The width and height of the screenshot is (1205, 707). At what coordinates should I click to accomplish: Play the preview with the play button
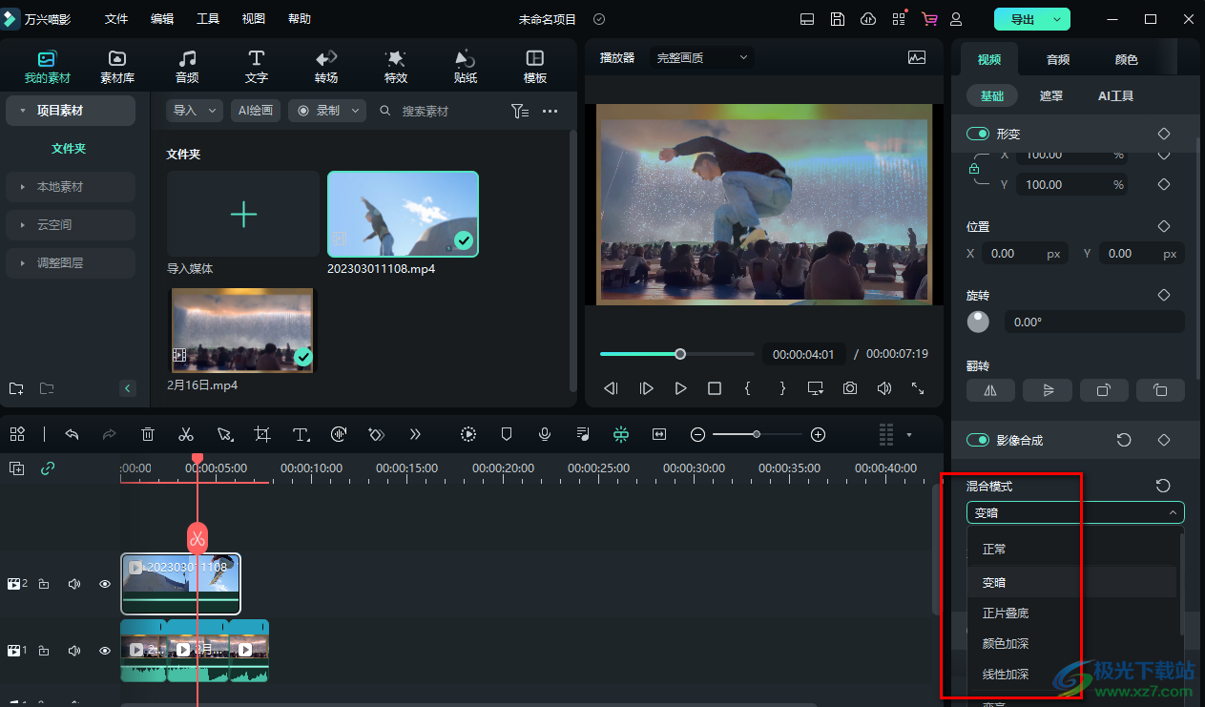coord(680,388)
